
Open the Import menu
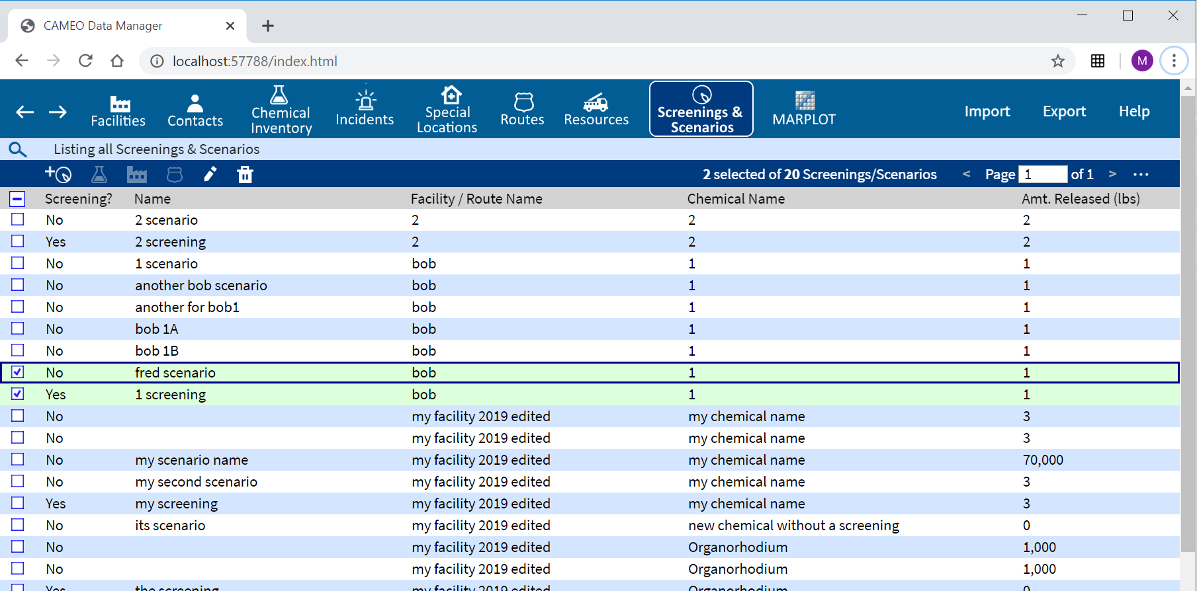point(987,111)
